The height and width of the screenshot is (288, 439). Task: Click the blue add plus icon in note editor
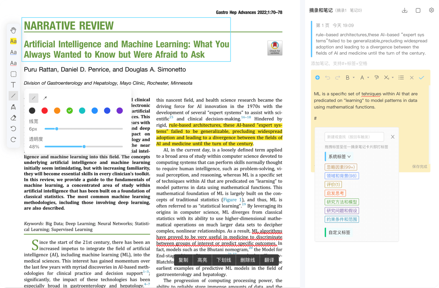pyautogui.click(x=318, y=78)
